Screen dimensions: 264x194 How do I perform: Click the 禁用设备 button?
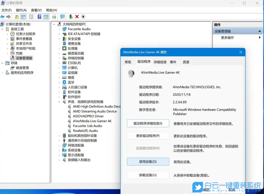coord(148,161)
